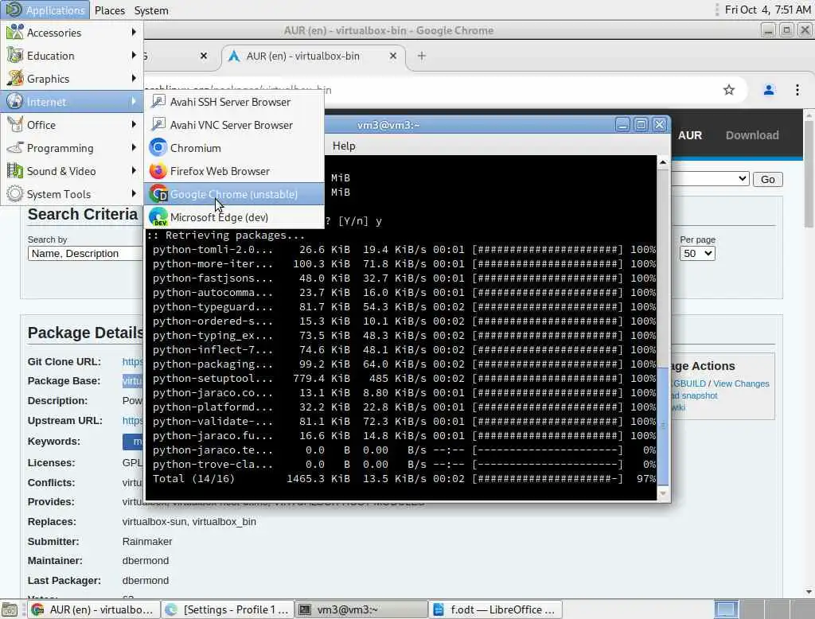Click the Avahi SSH Server Browser icon
The width and height of the screenshot is (815, 619).
tap(158, 101)
